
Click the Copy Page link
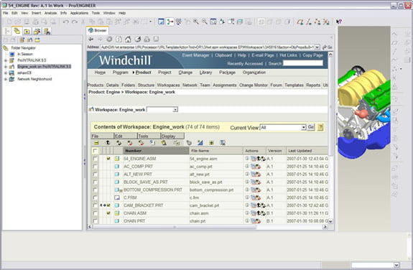coord(312,55)
